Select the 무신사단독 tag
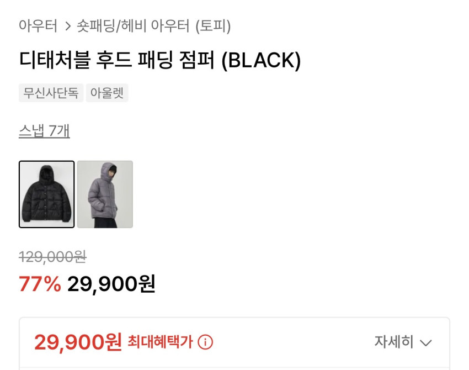 pos(51,93)
